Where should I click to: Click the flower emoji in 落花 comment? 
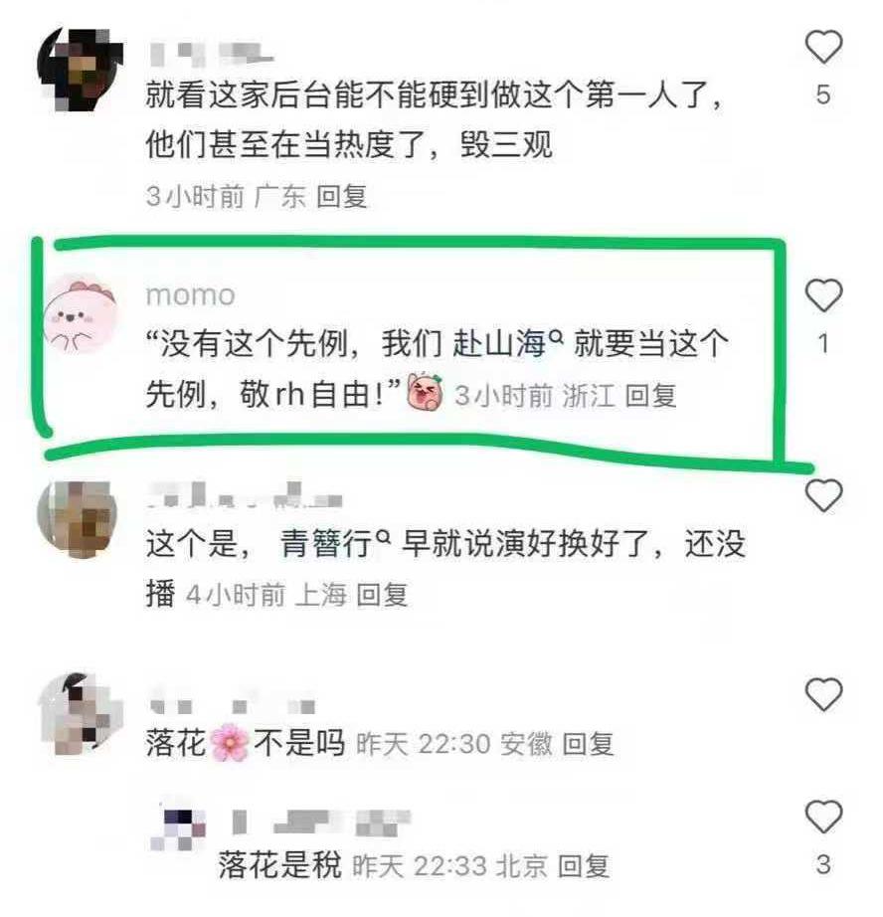pos(230,744)
